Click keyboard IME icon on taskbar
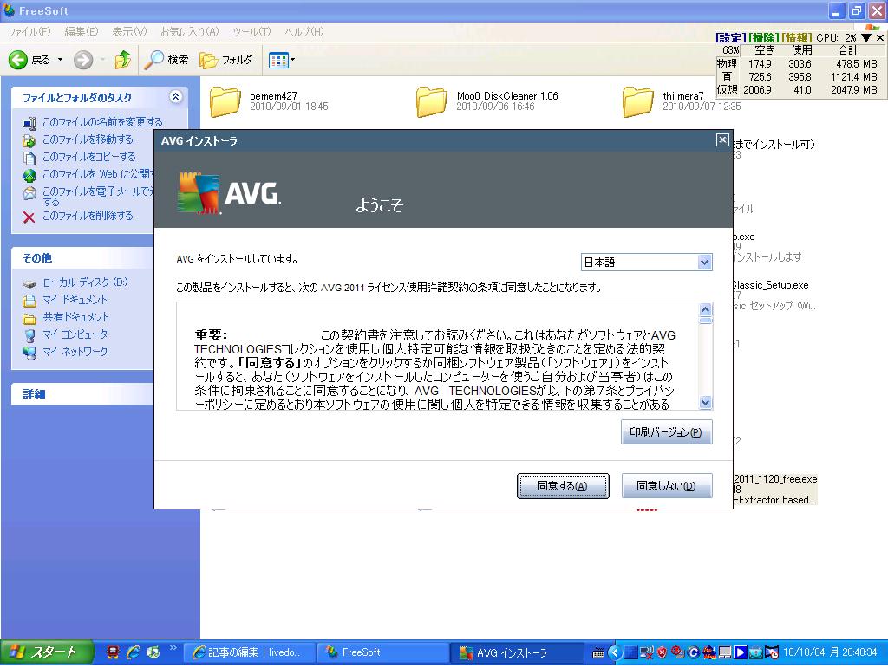The width and height of the screenshot is (888, 668). [x=597, y=653]
